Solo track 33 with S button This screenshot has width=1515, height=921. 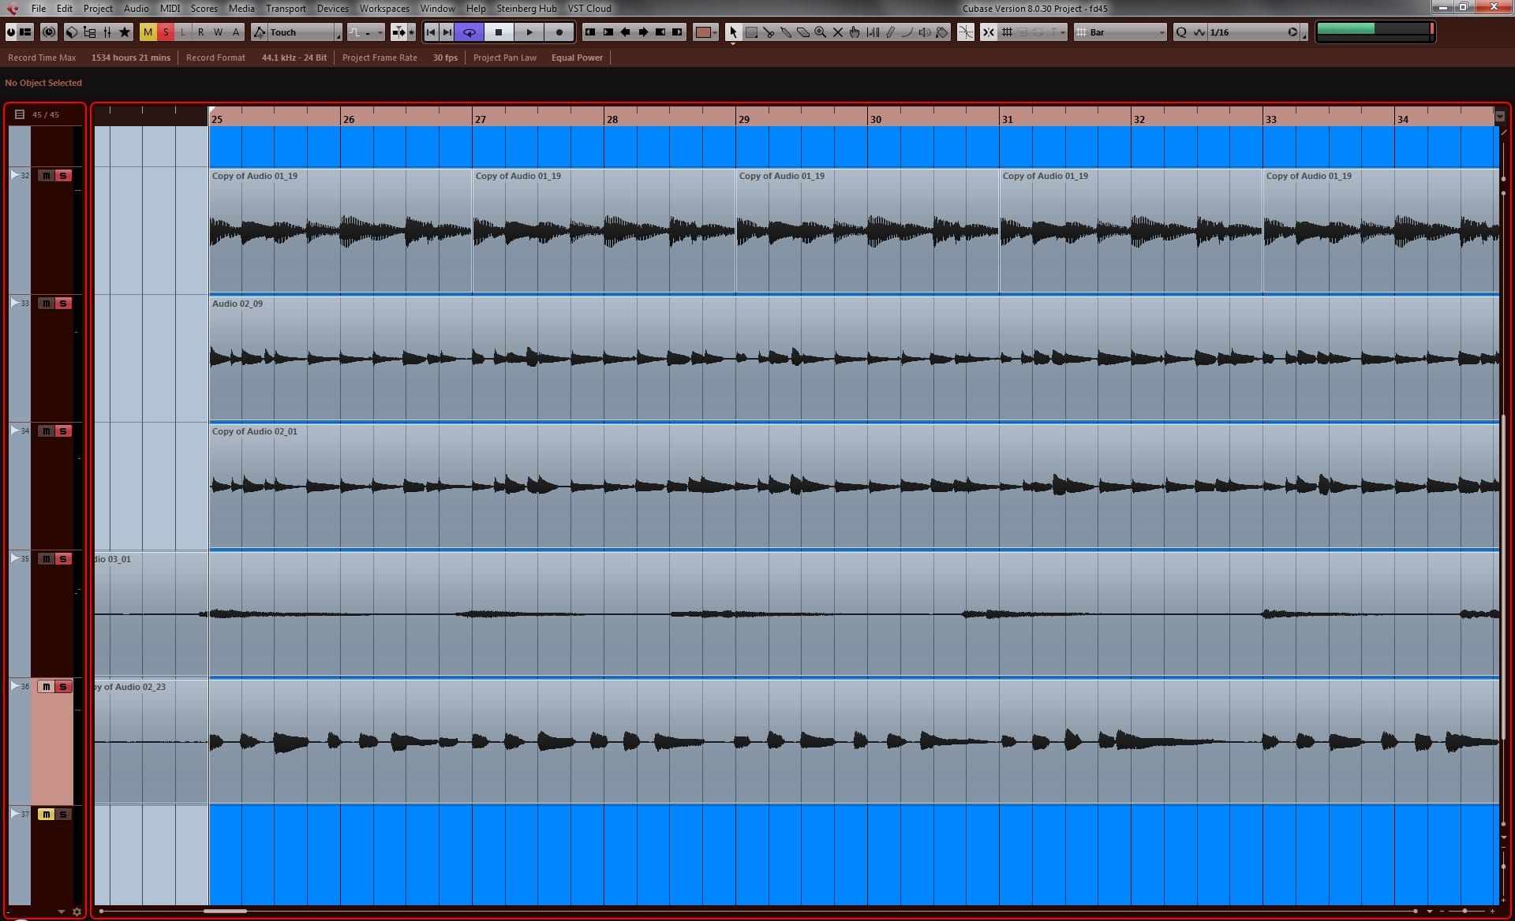[63, 304]
